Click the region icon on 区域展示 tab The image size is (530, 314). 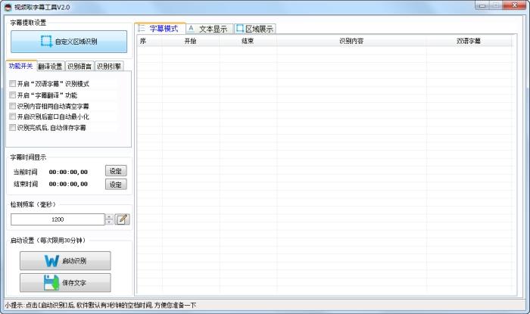240,28
